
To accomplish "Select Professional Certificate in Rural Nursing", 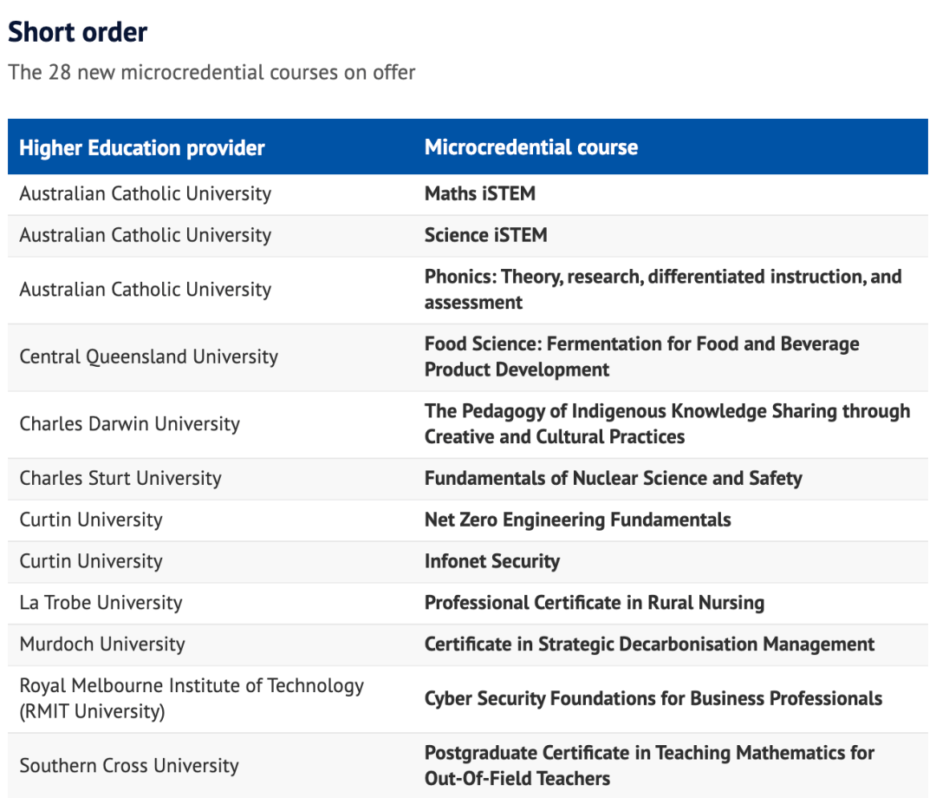I will click(594, 602).
